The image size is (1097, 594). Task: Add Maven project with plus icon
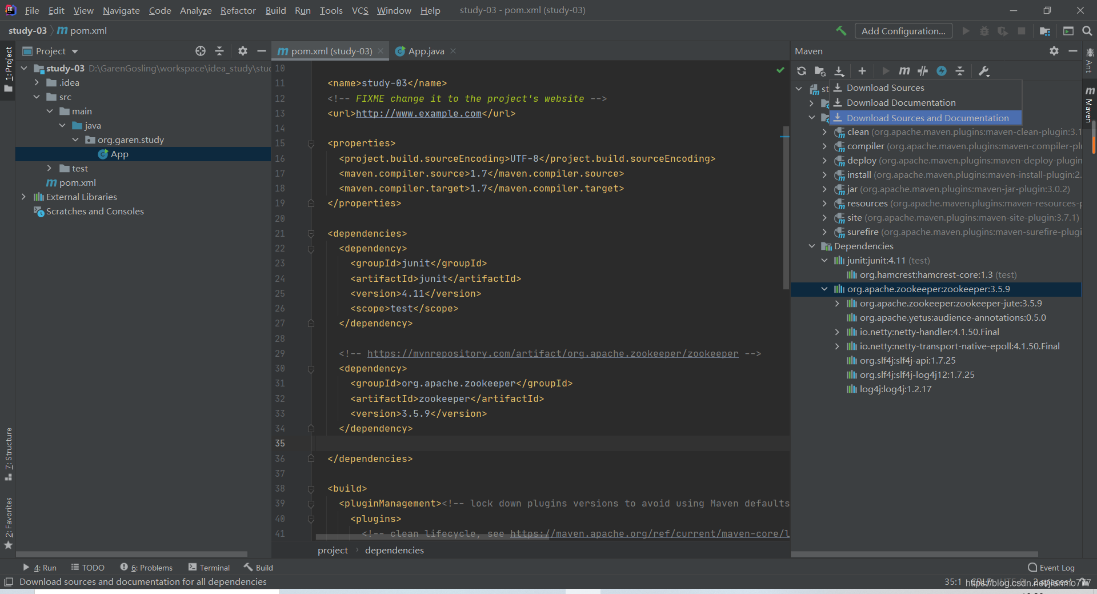[862, 71]
